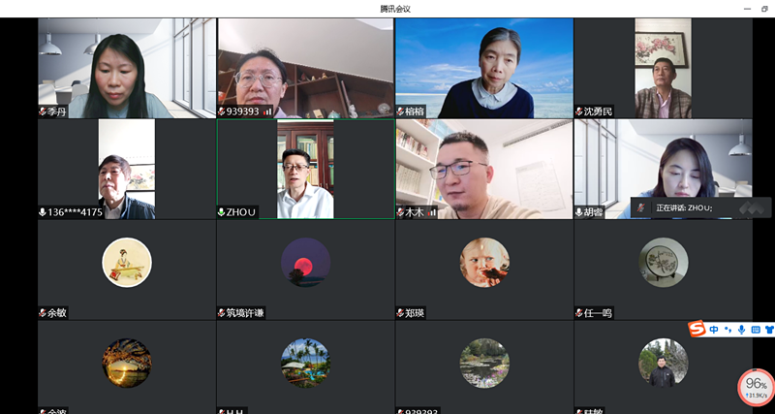Select 榕榕's video feed with ocean background

(484, 68)
